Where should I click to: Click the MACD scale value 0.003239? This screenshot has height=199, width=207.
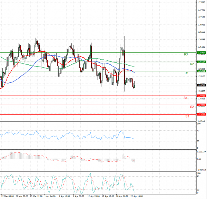201,152
